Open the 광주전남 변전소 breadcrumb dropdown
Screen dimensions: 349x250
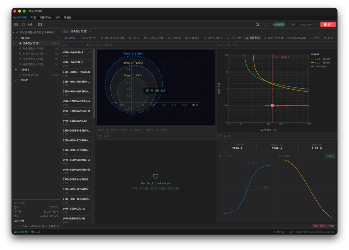pos(81,31)
